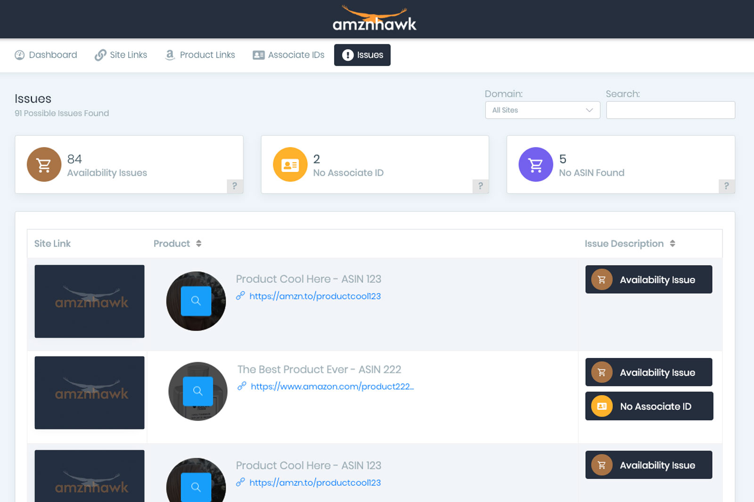Click the Search input field
The width and height of the screenshot is (754, 502).
[671, 110]
